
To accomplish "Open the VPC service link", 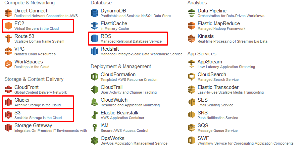I will point(19,49).
